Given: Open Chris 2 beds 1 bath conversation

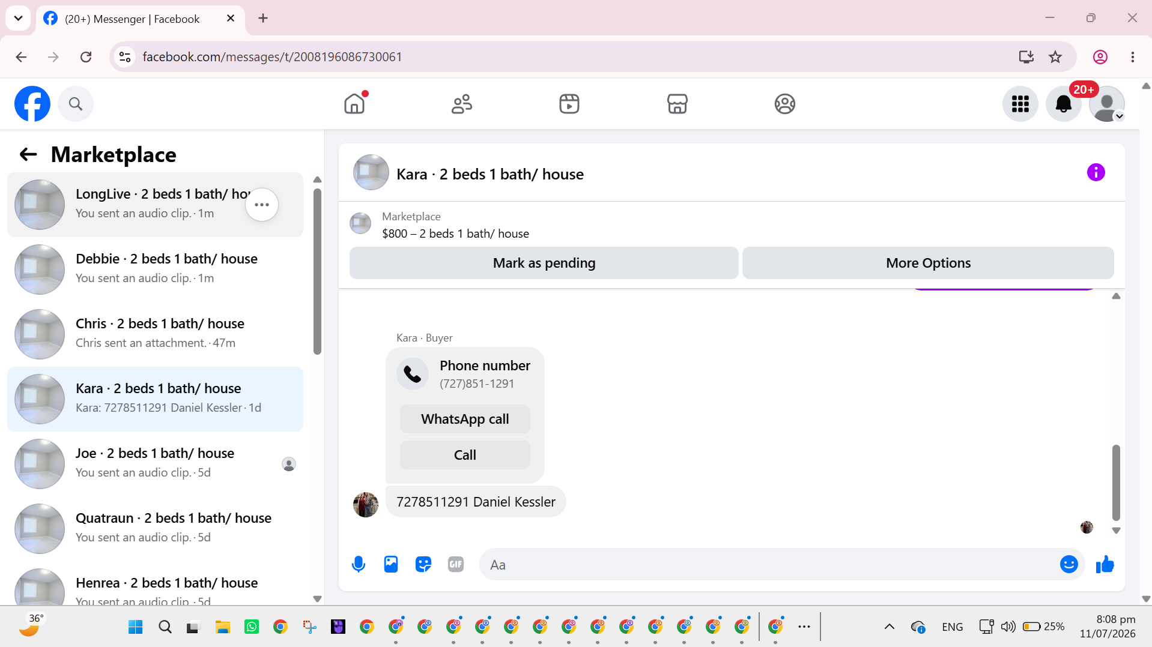Looking at the screenshot, I should (x=155, y=334).
